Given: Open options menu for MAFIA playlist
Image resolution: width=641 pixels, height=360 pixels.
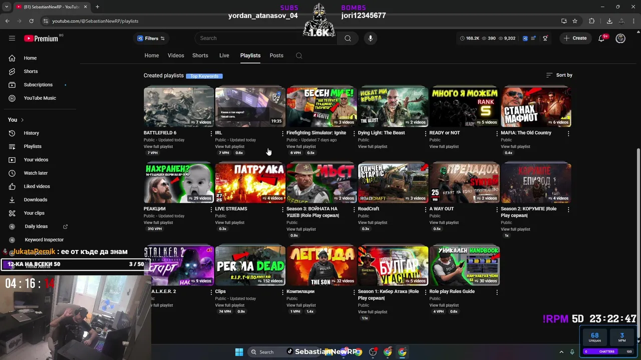Looking at the screenshot, I should [x=568, y=133].
